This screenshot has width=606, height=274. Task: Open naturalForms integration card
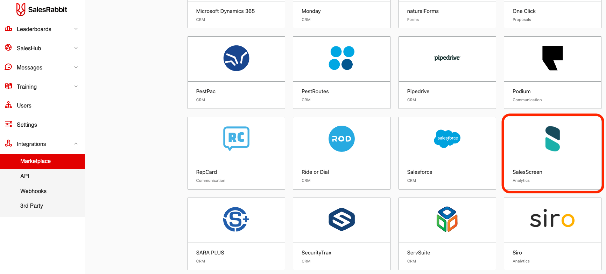447,14
